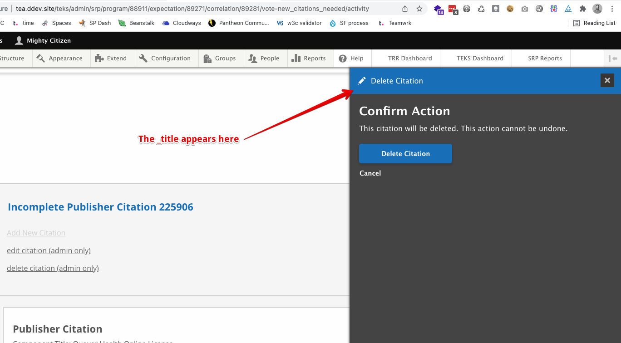Click the curly braces extension icon
Image resolution: width=621 pixels, height=343 pixels.
click(554, 9)
